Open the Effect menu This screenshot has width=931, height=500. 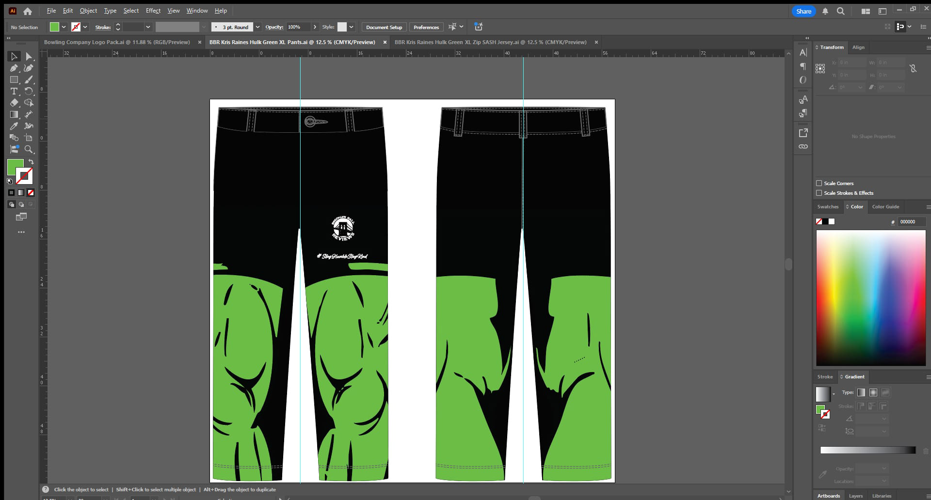[153, 11]
